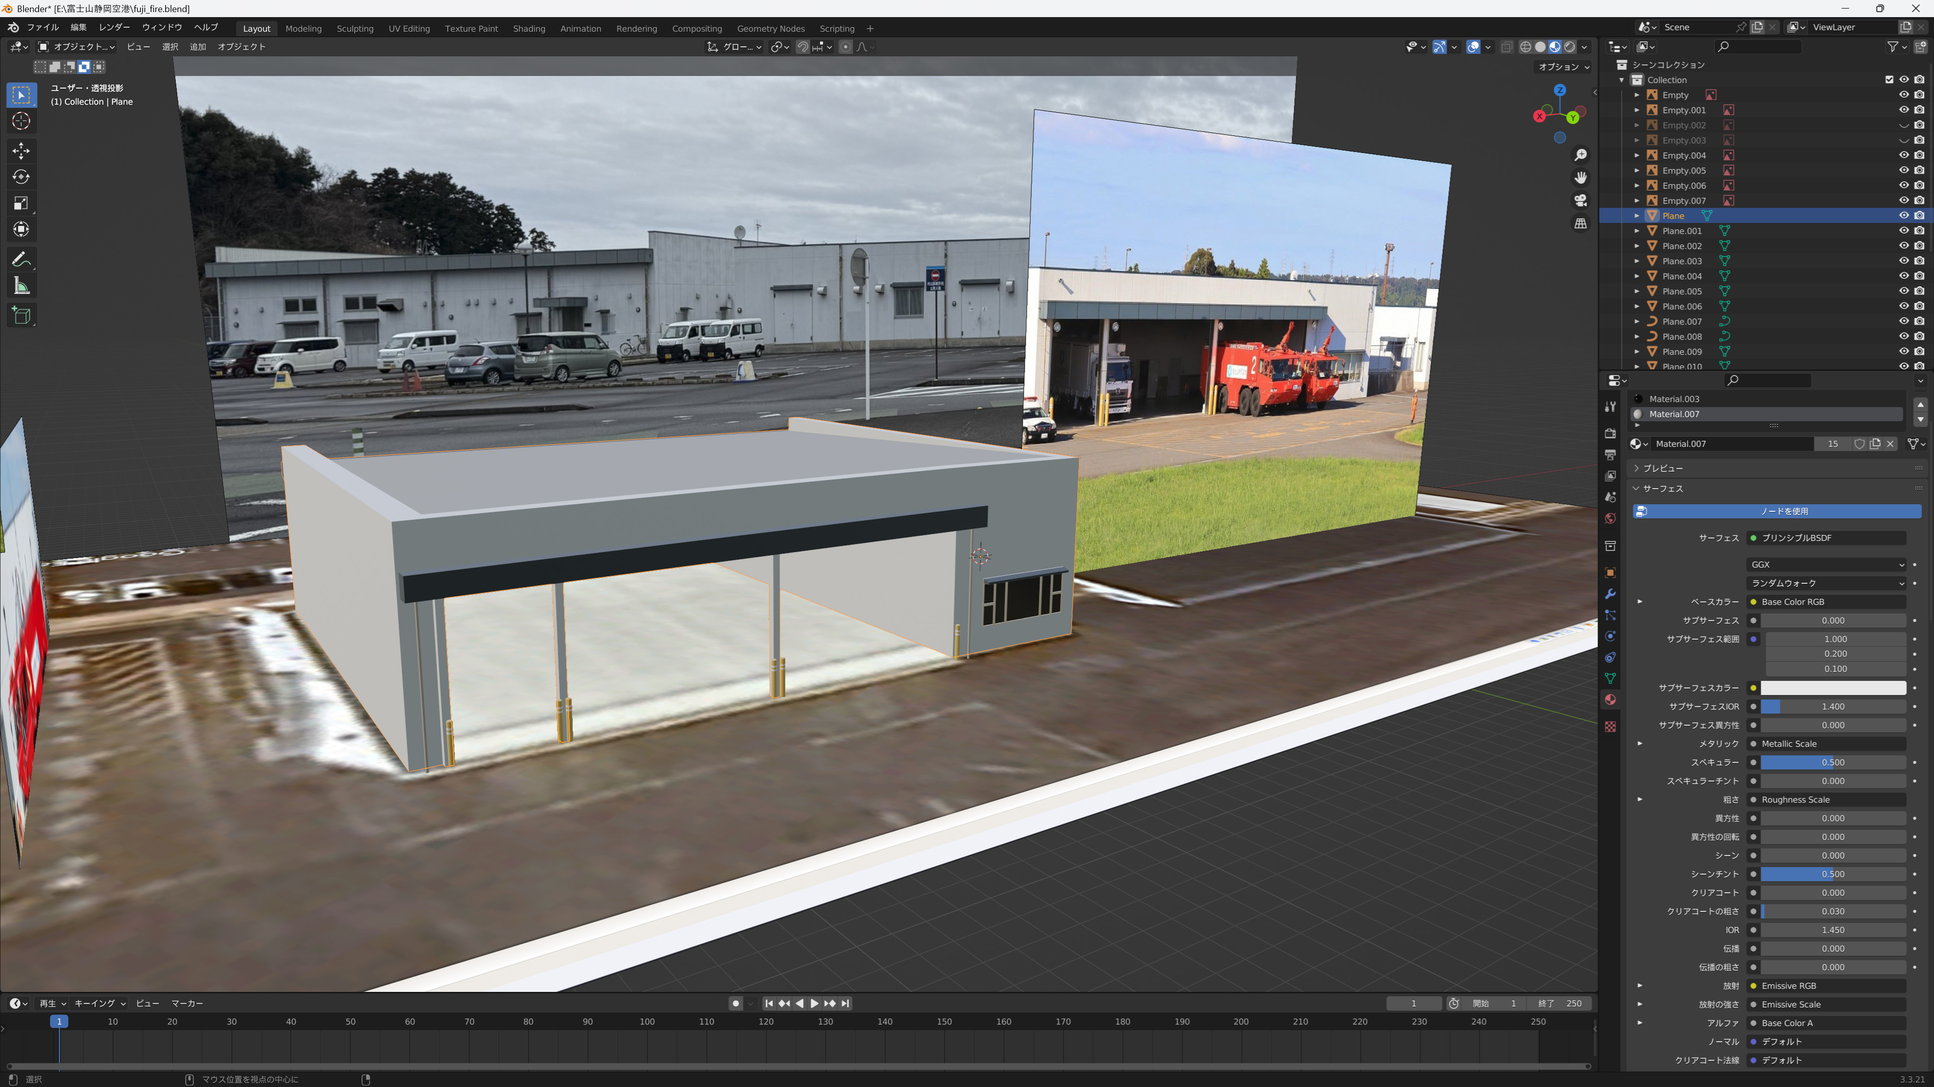
Task: Open the Modifiers wrench properties tab
Action: click(x=1610, y=594)
